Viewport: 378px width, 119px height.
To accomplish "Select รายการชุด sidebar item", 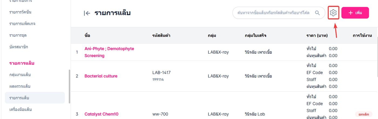I will tap(18, 35).
